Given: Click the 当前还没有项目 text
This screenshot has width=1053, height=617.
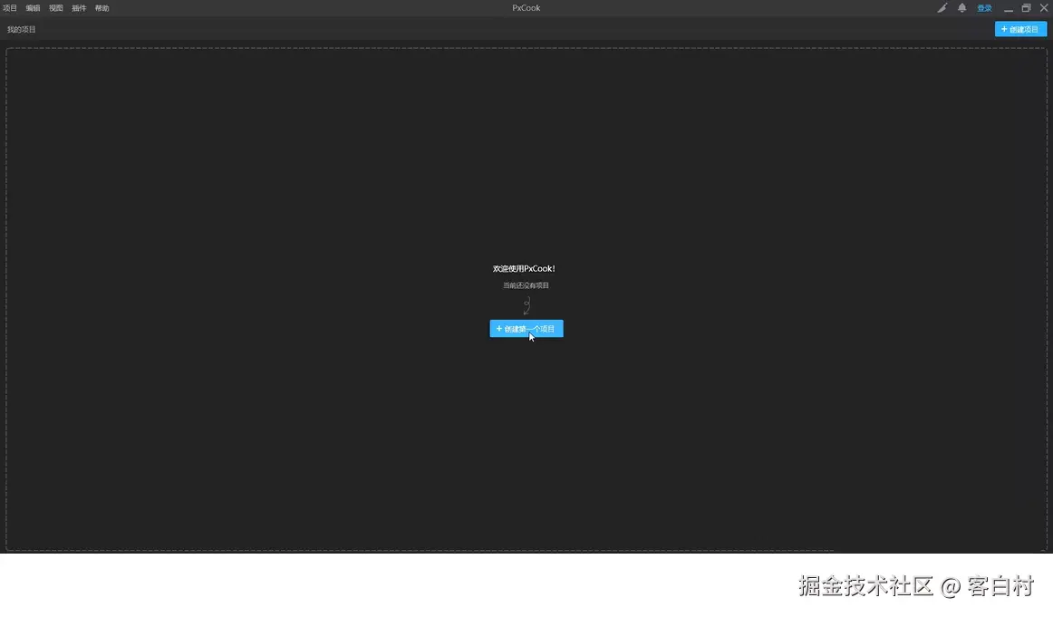Looking at the screenshot, I should pos(526,285).
